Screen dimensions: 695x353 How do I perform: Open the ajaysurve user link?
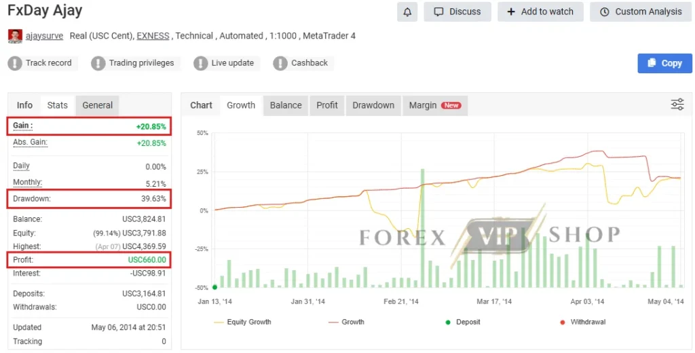44,36
